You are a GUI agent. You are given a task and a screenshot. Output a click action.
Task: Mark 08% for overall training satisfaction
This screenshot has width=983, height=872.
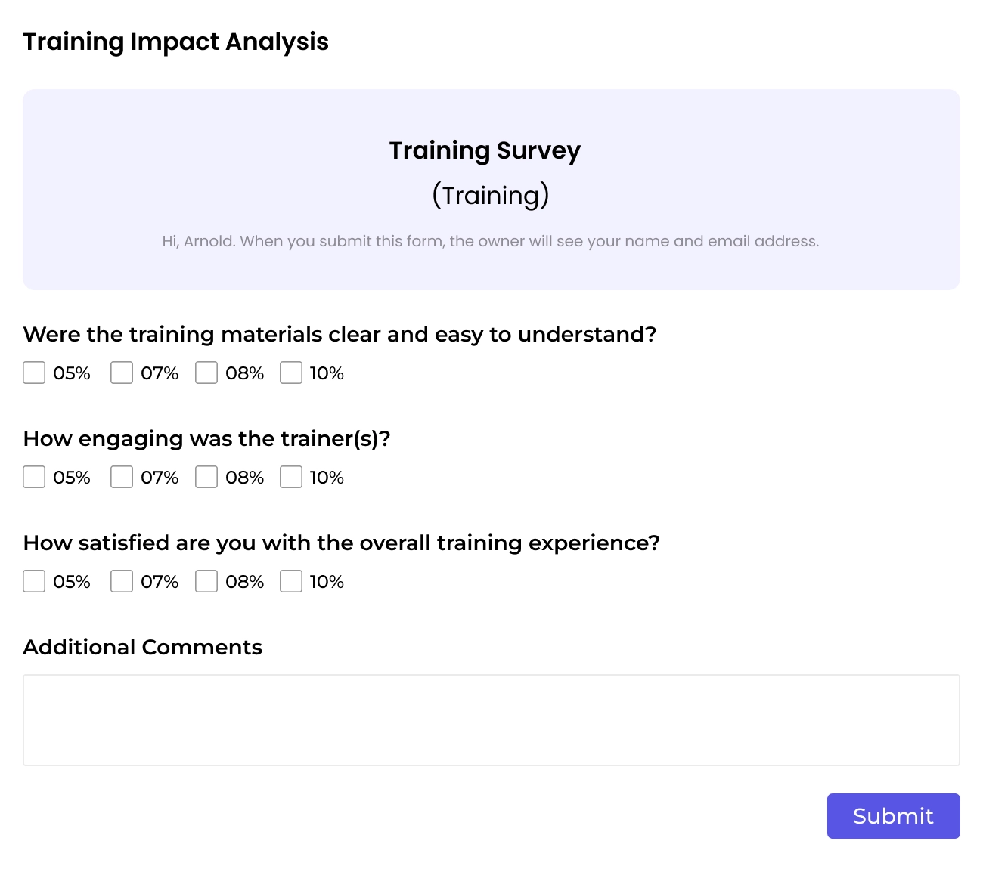click(x=206, y=581)
